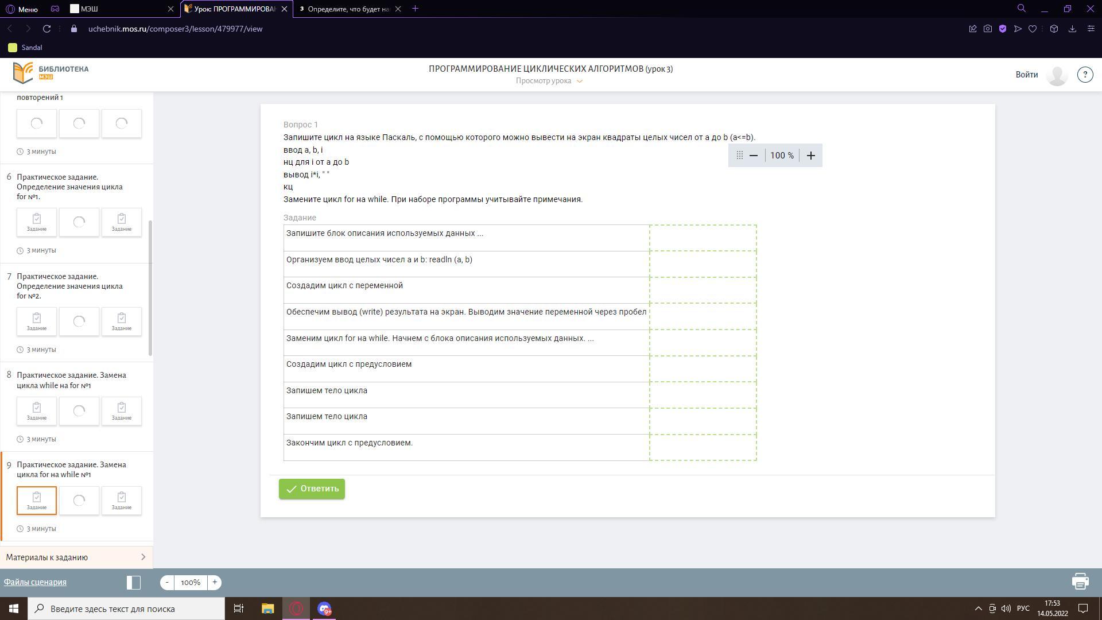Click the print icon in bottom bar
Image resolution: width=1102 pixels, height=620 pixels.
pyautogui.click(x=1080, y=582)
